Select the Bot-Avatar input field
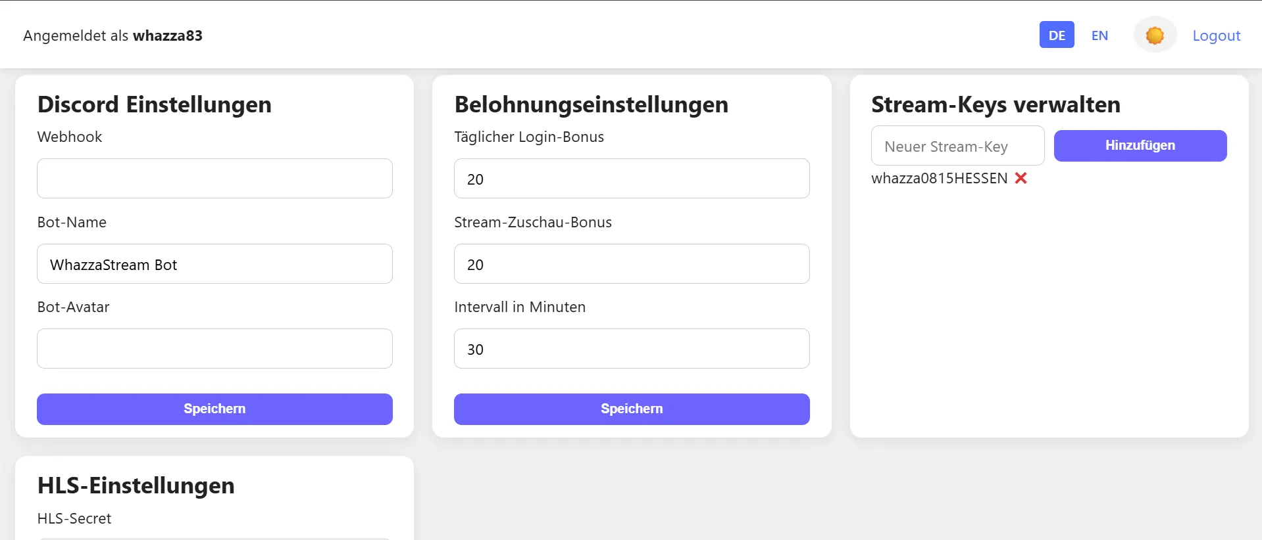The width and height of the screenshot is (1262, 540). click(x=215, y=349)
